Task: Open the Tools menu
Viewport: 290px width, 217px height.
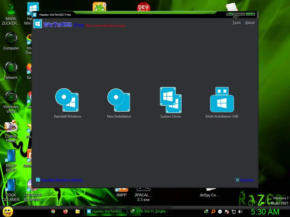Action: [x=236, y=23]
